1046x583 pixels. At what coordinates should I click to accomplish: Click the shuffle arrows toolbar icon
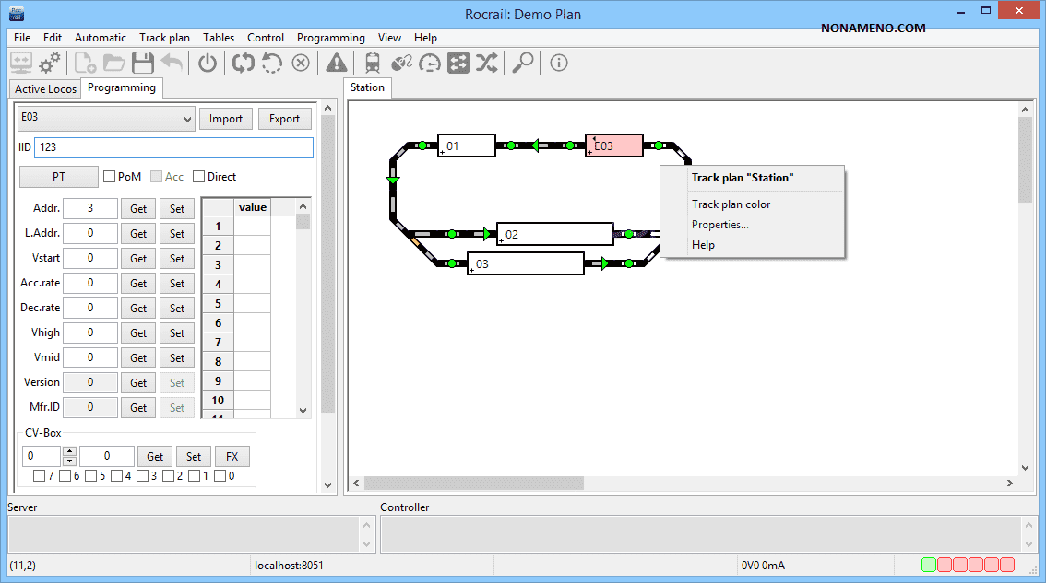(x=486, y=63)
